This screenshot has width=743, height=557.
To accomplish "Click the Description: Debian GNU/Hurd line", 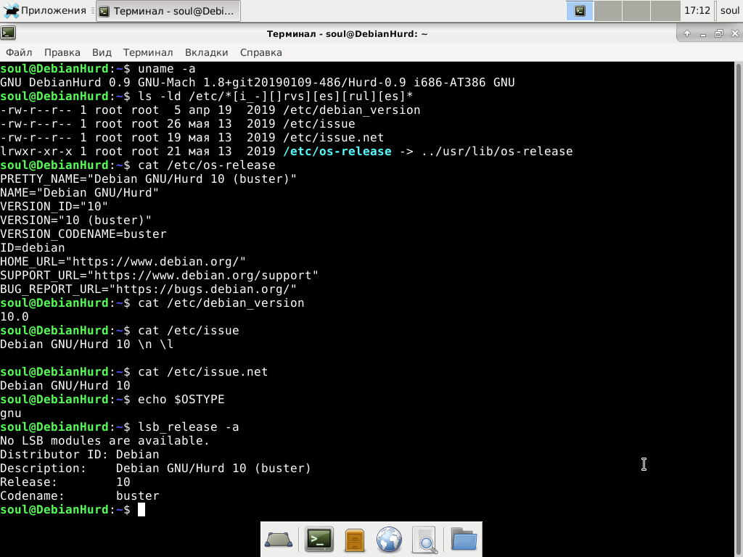I will tap(155, 468).
